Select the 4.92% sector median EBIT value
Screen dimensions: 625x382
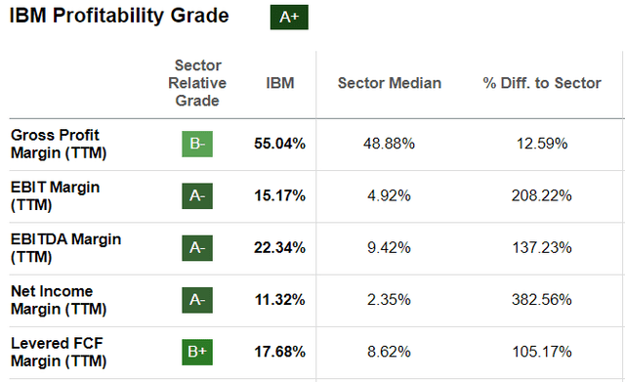[389, 195]
